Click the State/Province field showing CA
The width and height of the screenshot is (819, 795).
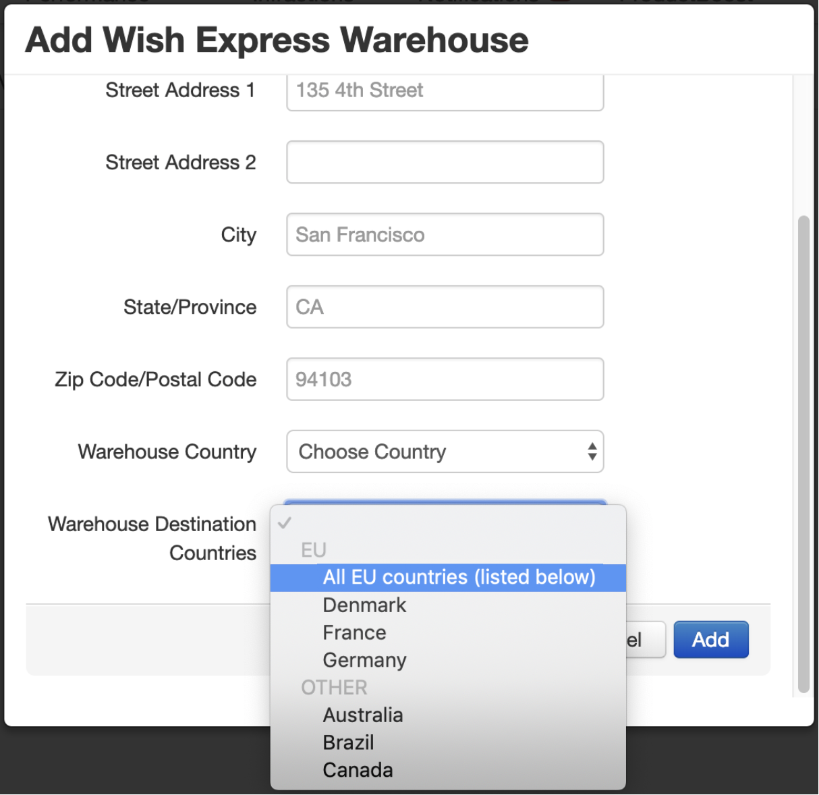click(445, 306)
